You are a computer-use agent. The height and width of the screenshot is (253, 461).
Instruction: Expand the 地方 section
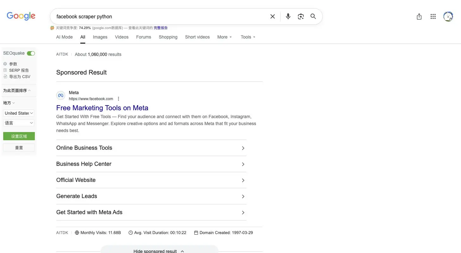[x=9, y=103]
